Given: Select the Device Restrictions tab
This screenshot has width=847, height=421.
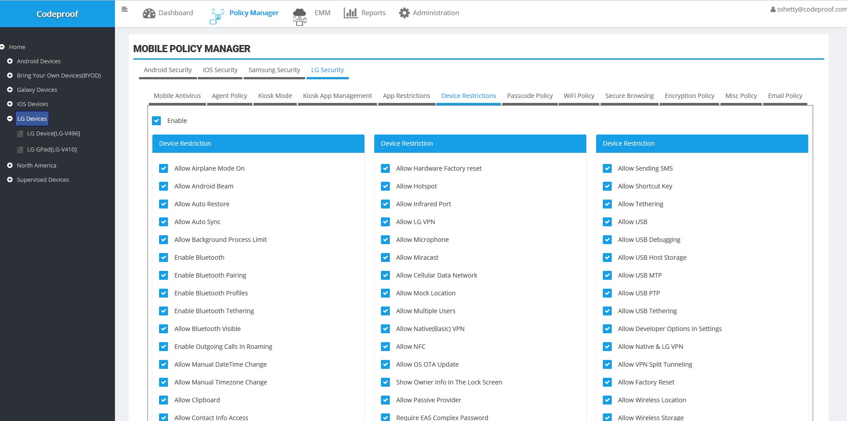Looking at the screenshot, I should click(x=469, y=96).
